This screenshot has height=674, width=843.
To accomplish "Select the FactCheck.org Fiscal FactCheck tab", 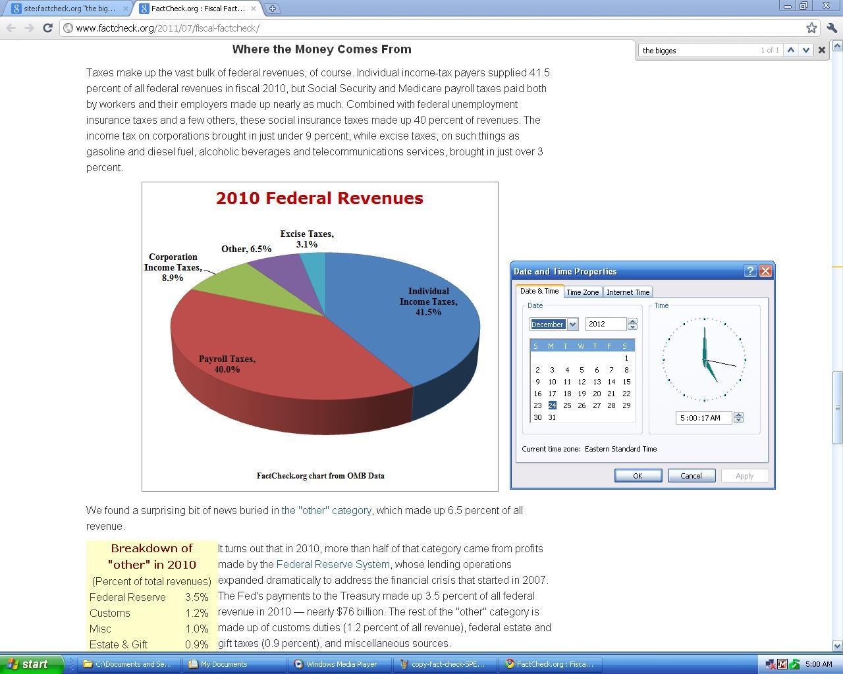I will (197, 9).
